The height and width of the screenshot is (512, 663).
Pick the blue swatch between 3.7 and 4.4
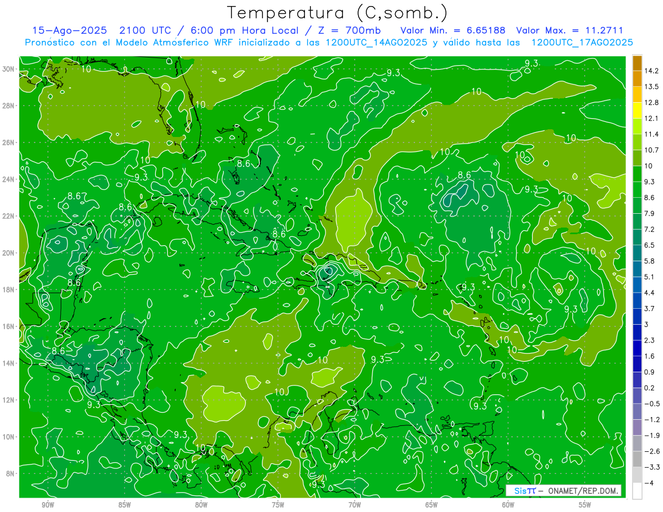[637, 300]
